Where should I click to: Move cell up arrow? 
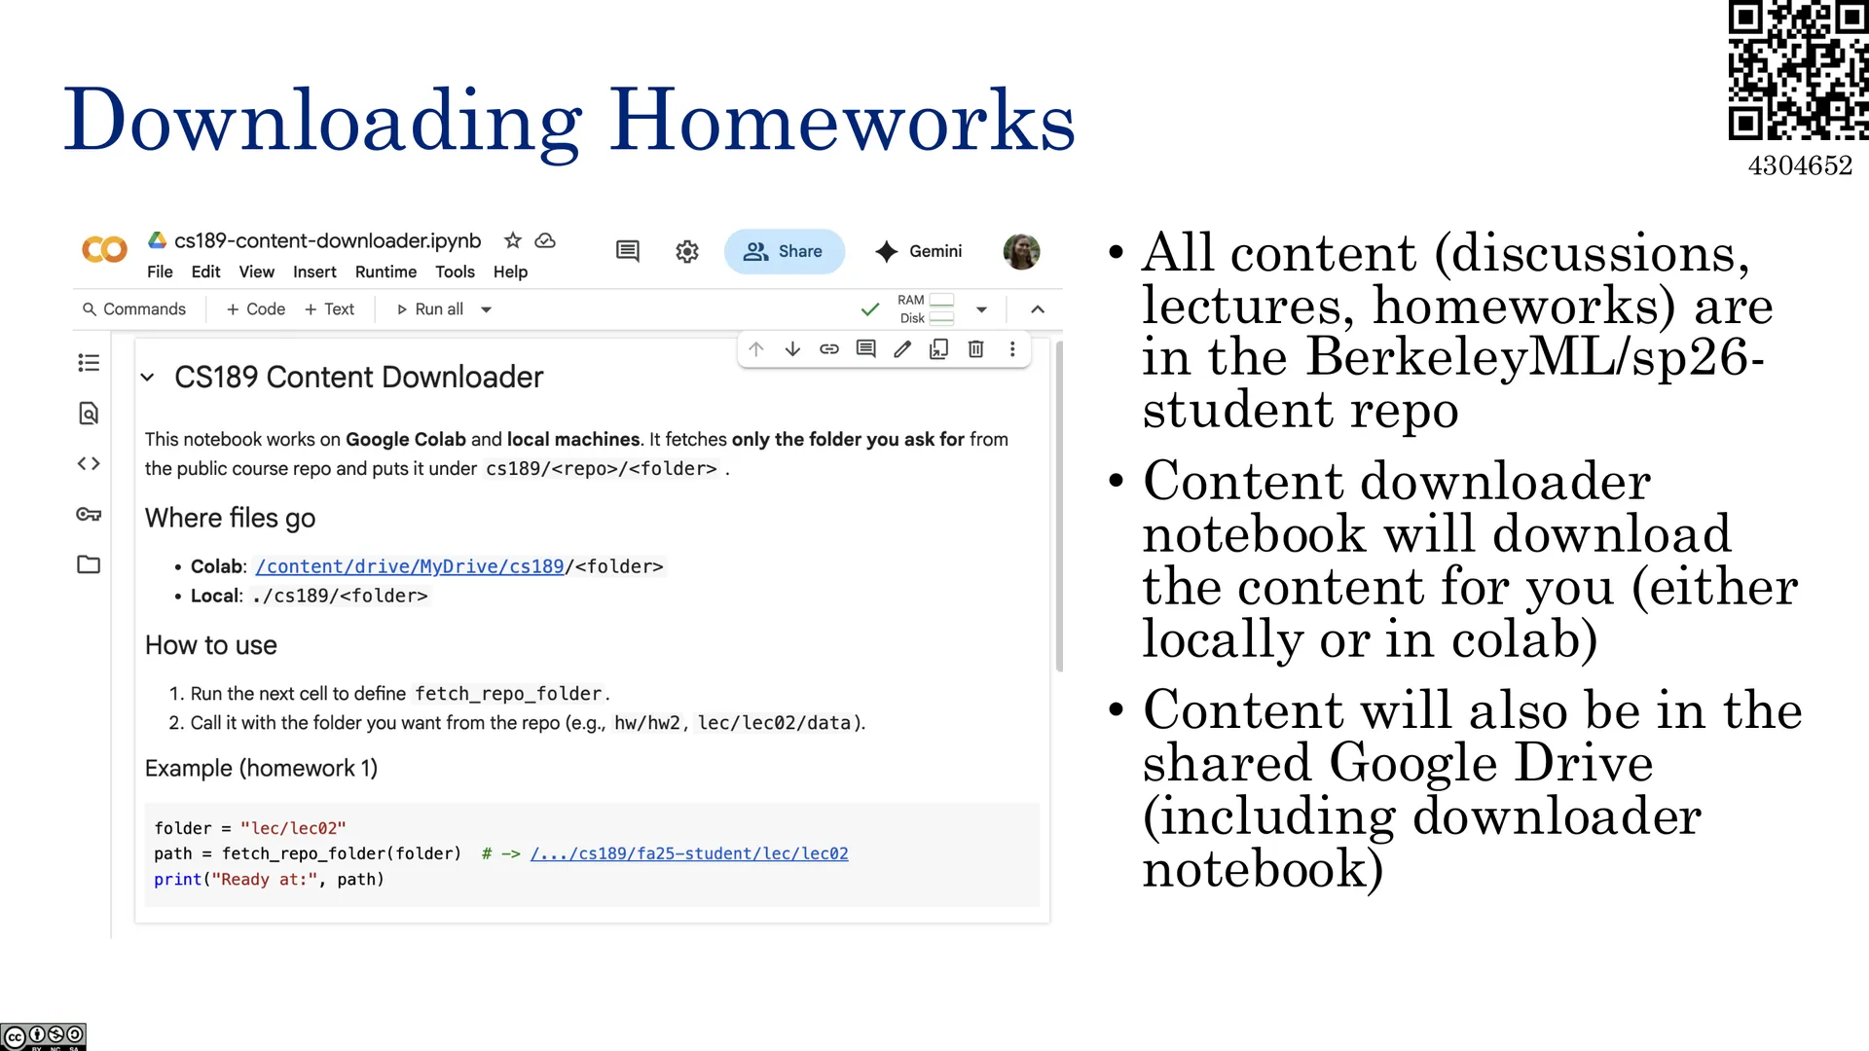click(x=756, y=348)
